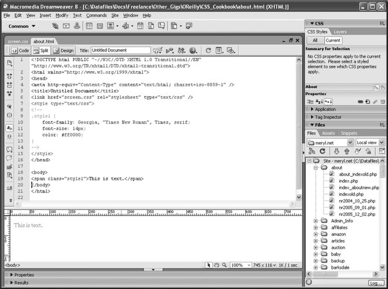Click the All button in CSS Styles
Image resolution: width=388 pixels, height=289 pixels.
pyautogui.click(x=315, y=40)
